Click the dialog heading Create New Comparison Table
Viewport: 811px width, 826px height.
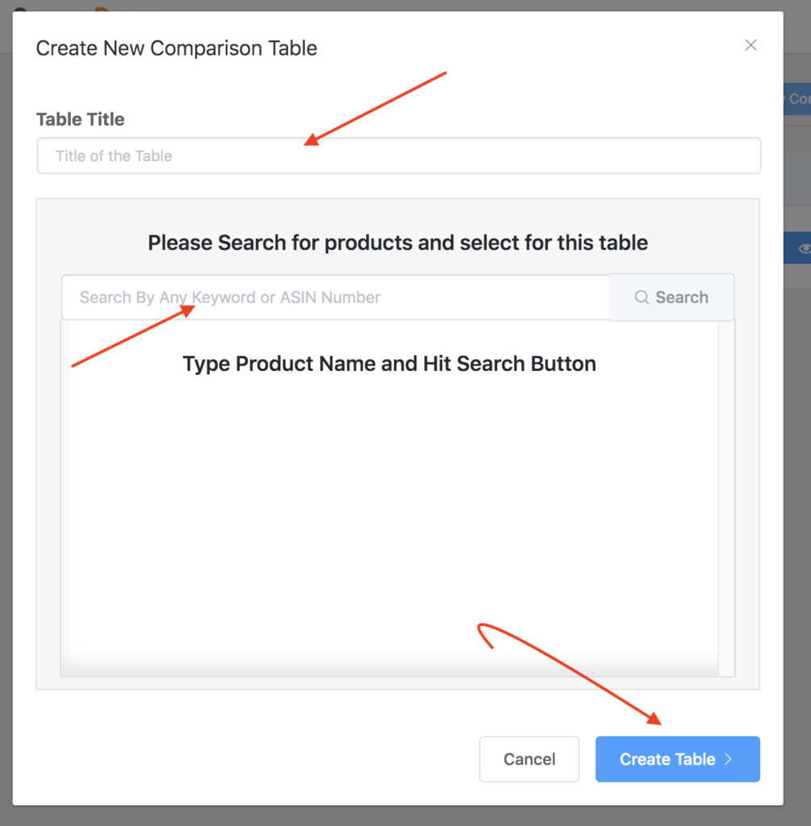pyautogui.click(x=177, y=48)
